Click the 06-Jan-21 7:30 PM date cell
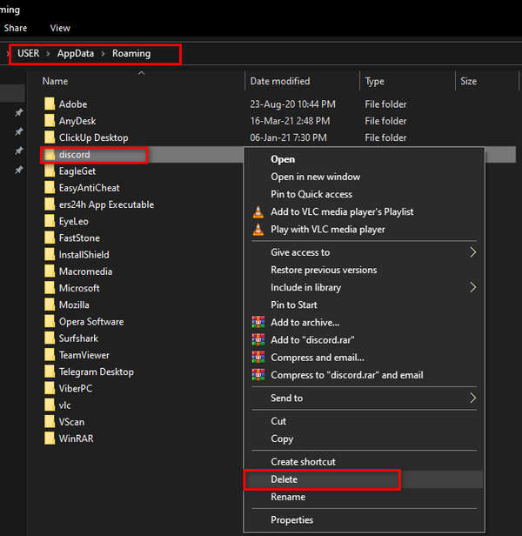 point(289,137)
